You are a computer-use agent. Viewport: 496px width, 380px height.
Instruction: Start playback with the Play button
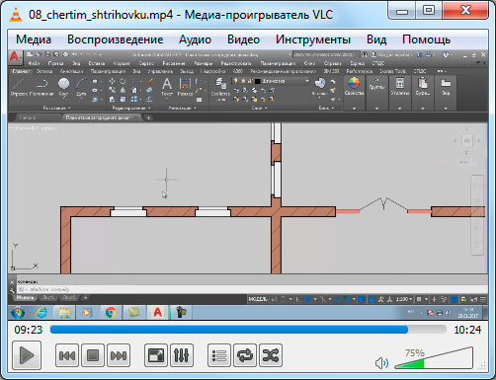[27, 355]
